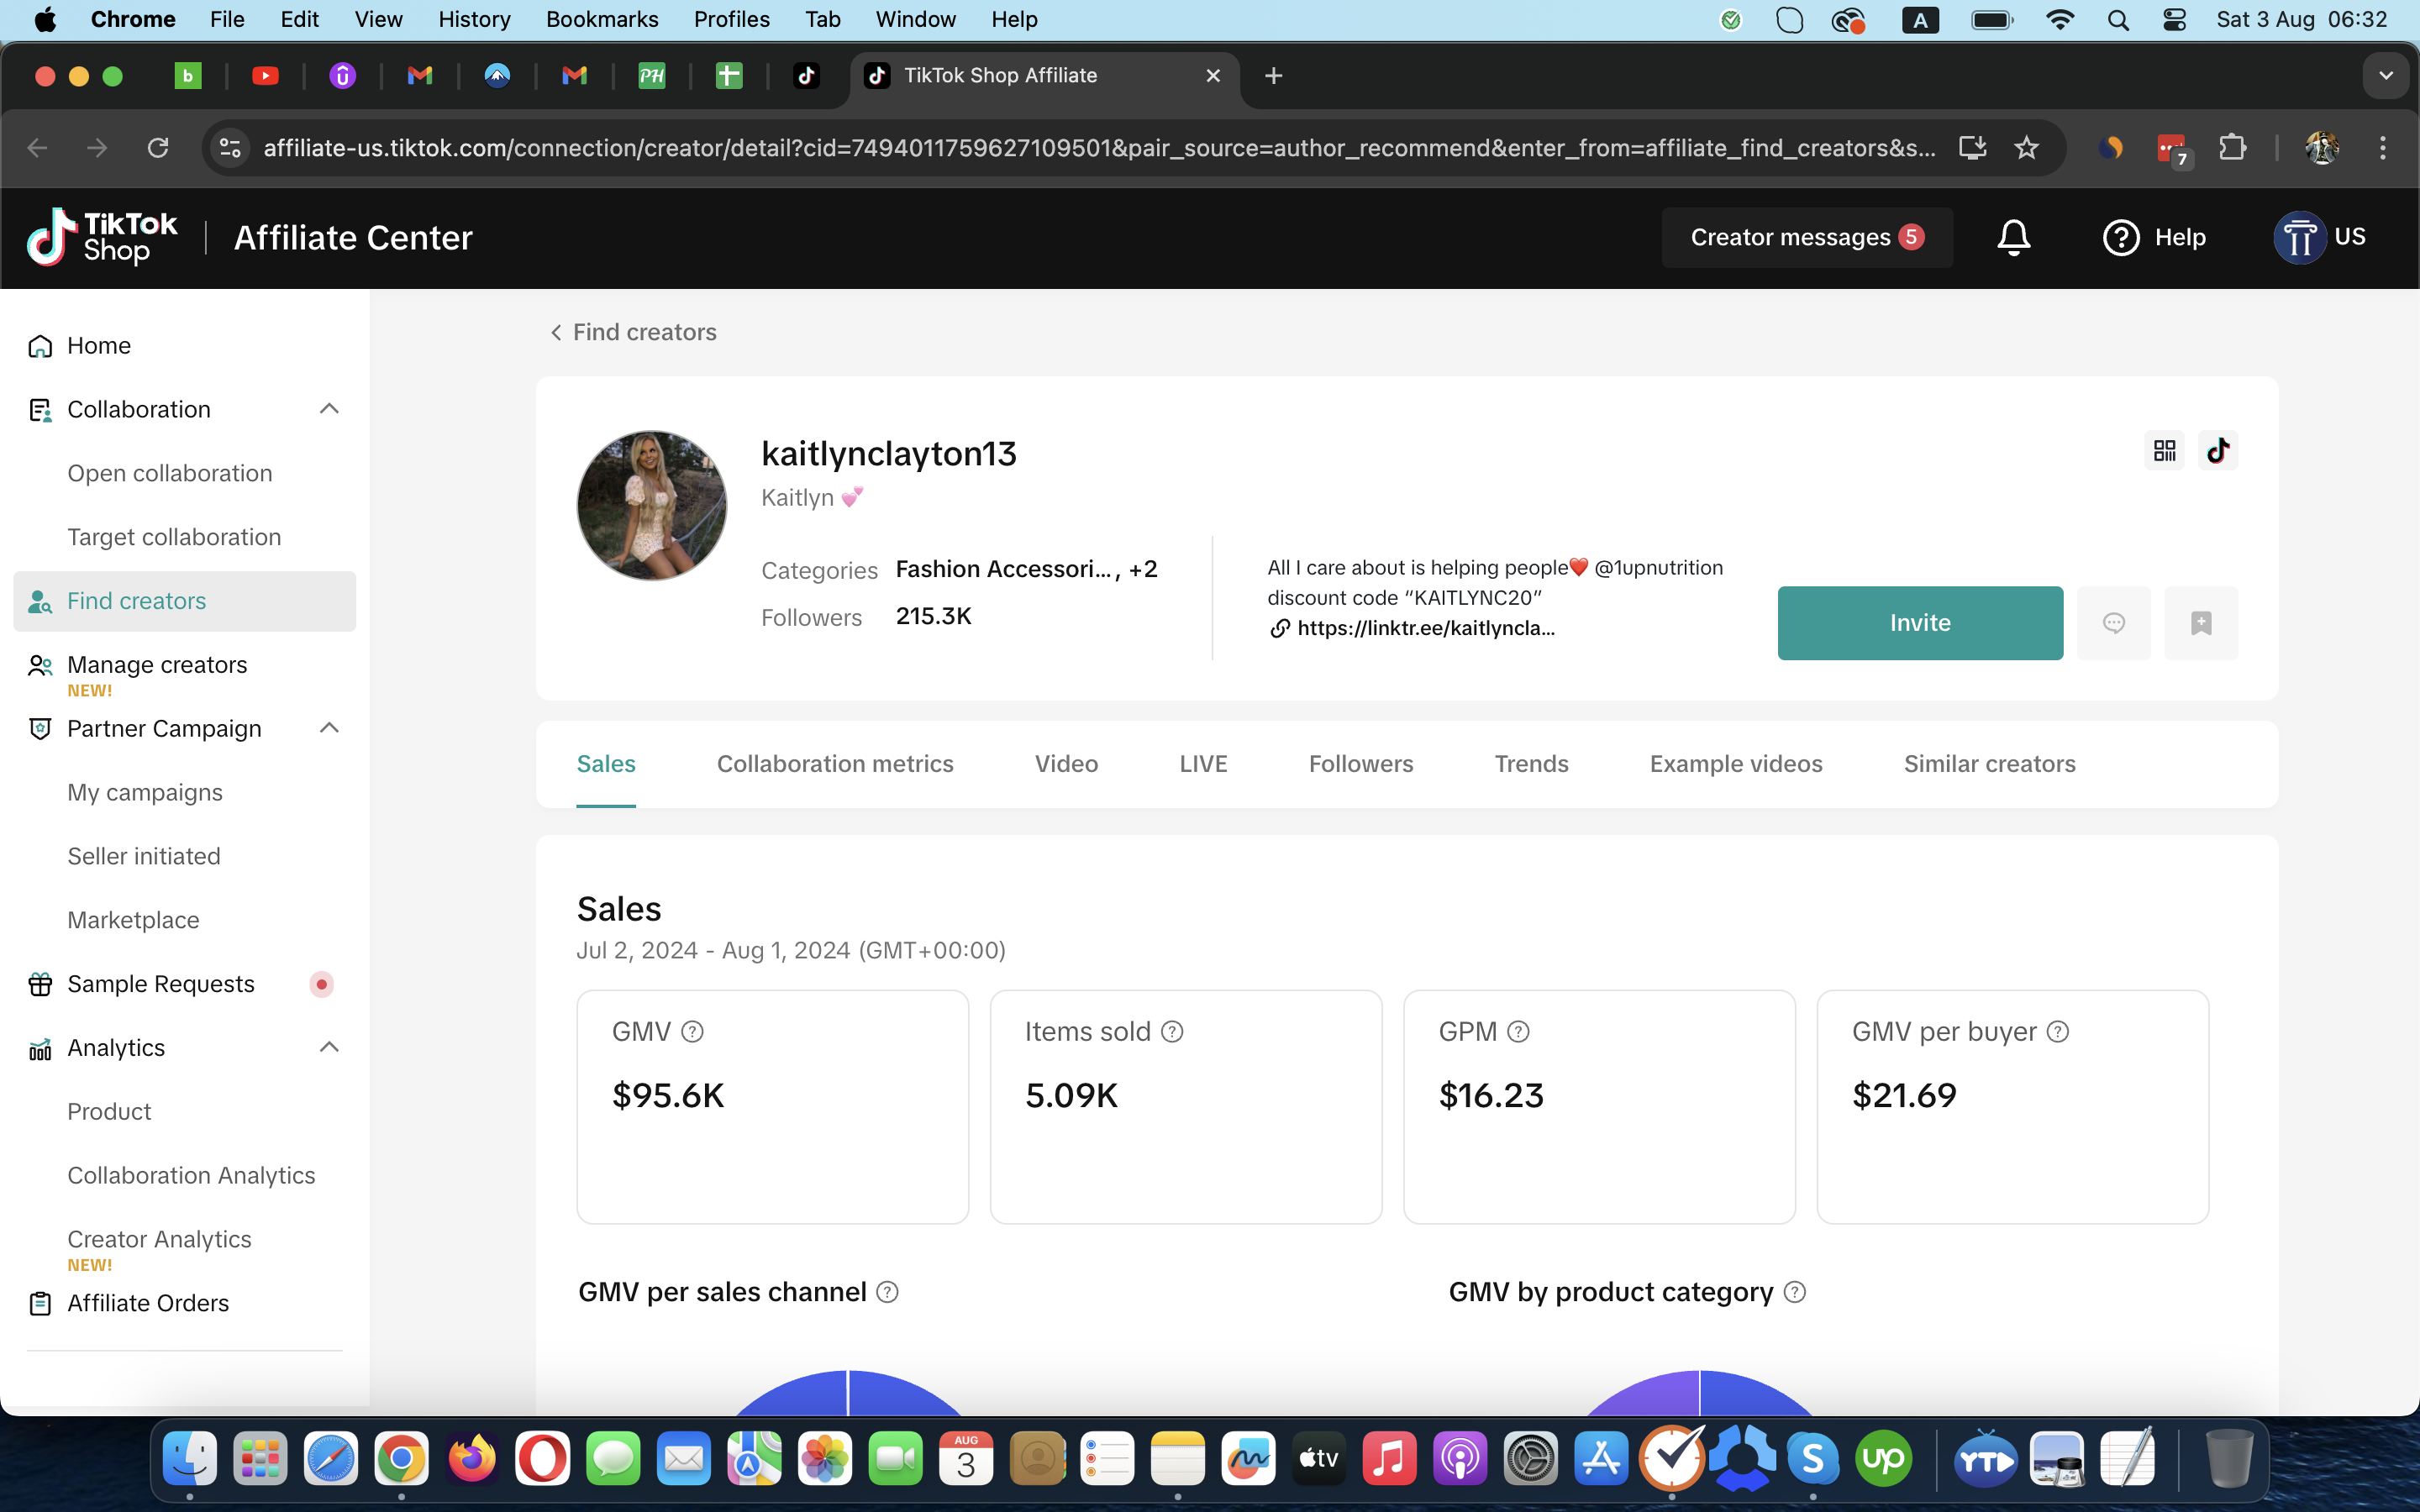Click the Help question mark icon
The width and height of the screenshot is (2420, 1512).
coord(2121,237)
